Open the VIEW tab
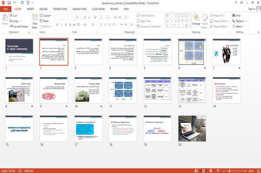Viewport: 261px width, 173px height. 126,9
